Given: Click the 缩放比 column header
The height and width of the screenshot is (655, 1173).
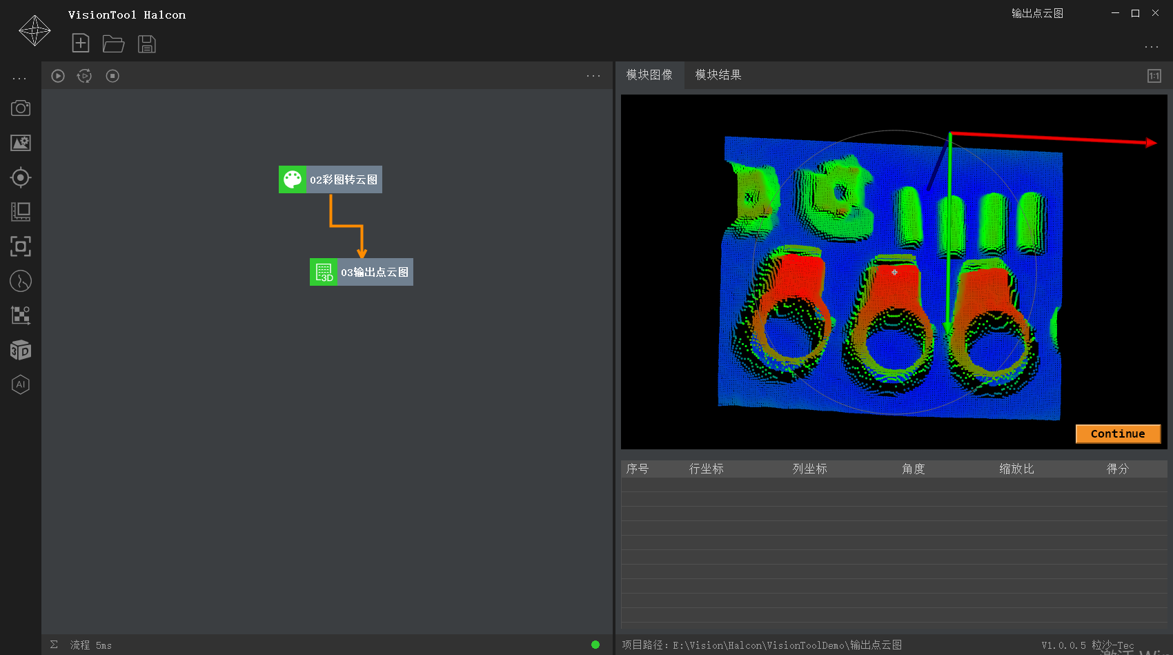Looking at the screenshot, I should tap(1016, 469).
